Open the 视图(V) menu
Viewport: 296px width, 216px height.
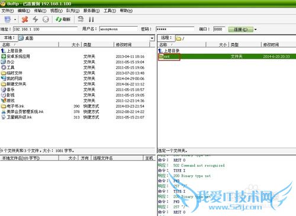[x=56, y=11]
